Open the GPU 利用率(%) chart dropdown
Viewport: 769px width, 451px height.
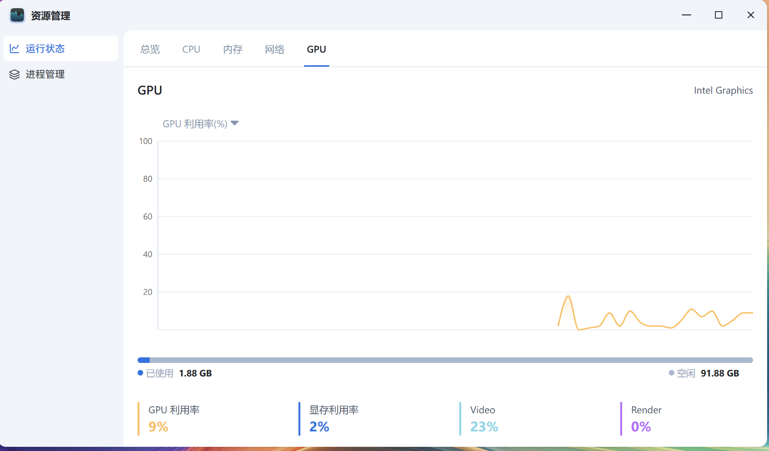coord(201,124)
